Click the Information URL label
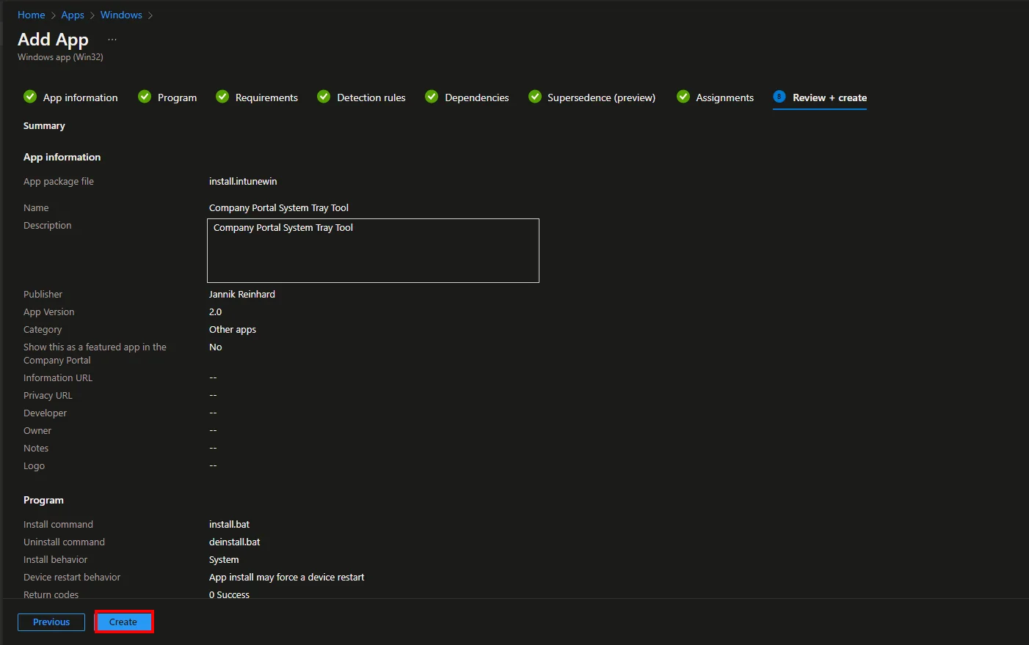Viewport: 1029px width, 645px height. 58,378
